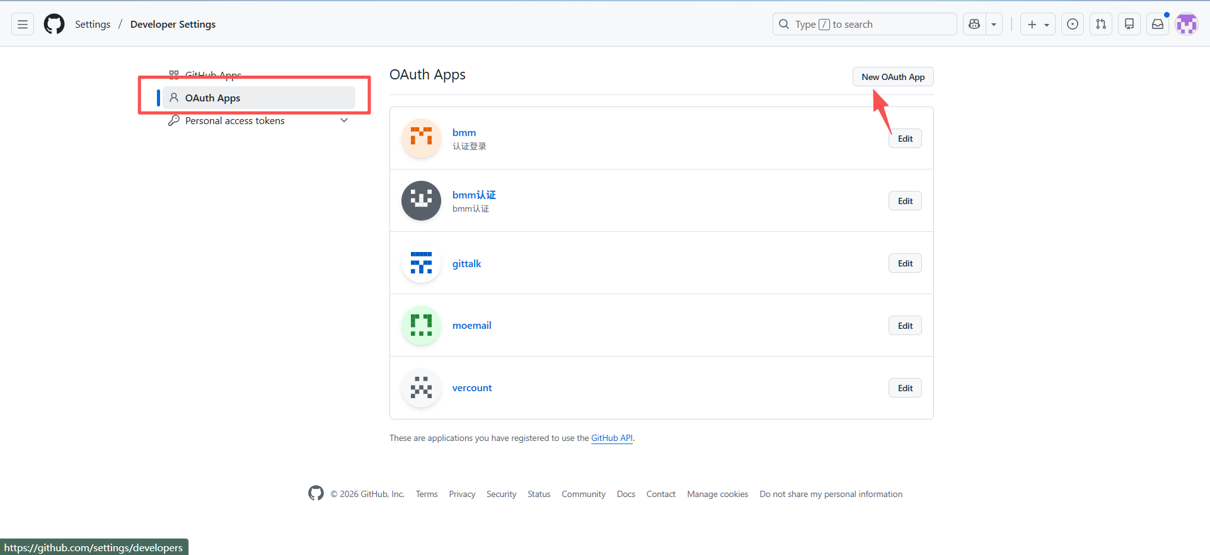The height and width of the screenshot is (555, 1210).
Task: Open the Issues icon in header
Action: pos(1072,25)
